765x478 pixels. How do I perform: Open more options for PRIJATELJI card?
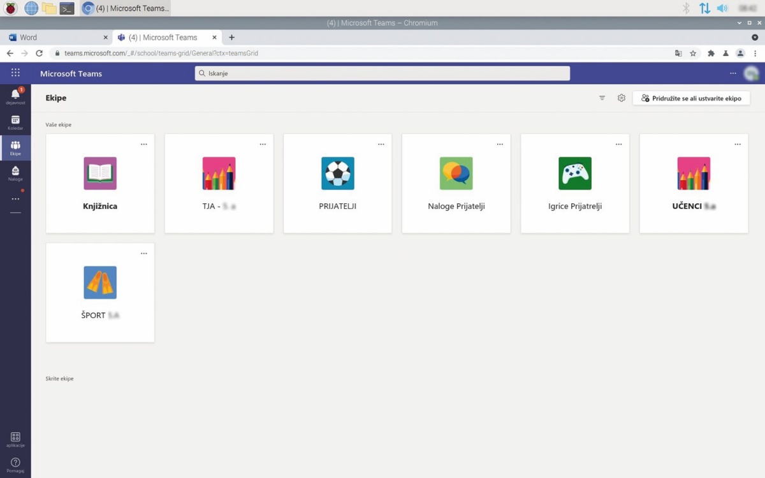point(381,144)
